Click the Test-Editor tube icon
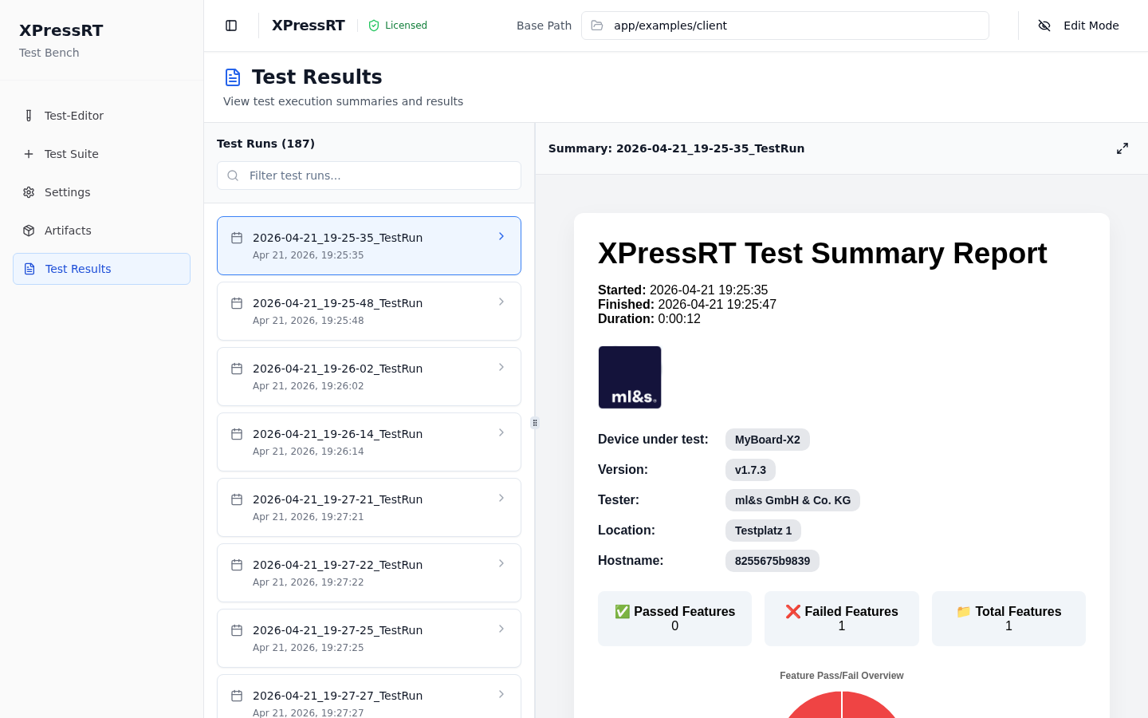This screenshot has width=1148, height=718. pos(29,116)
